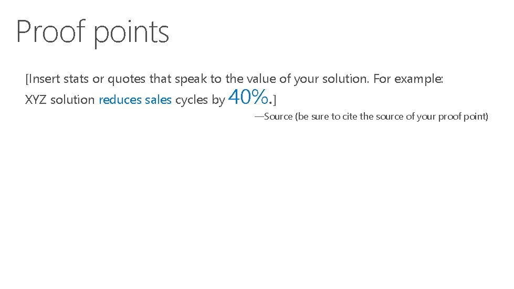Viewport: 514px width, 289px height.
Task: Click the closing bracket after 40%
Action: pos(275,99)
